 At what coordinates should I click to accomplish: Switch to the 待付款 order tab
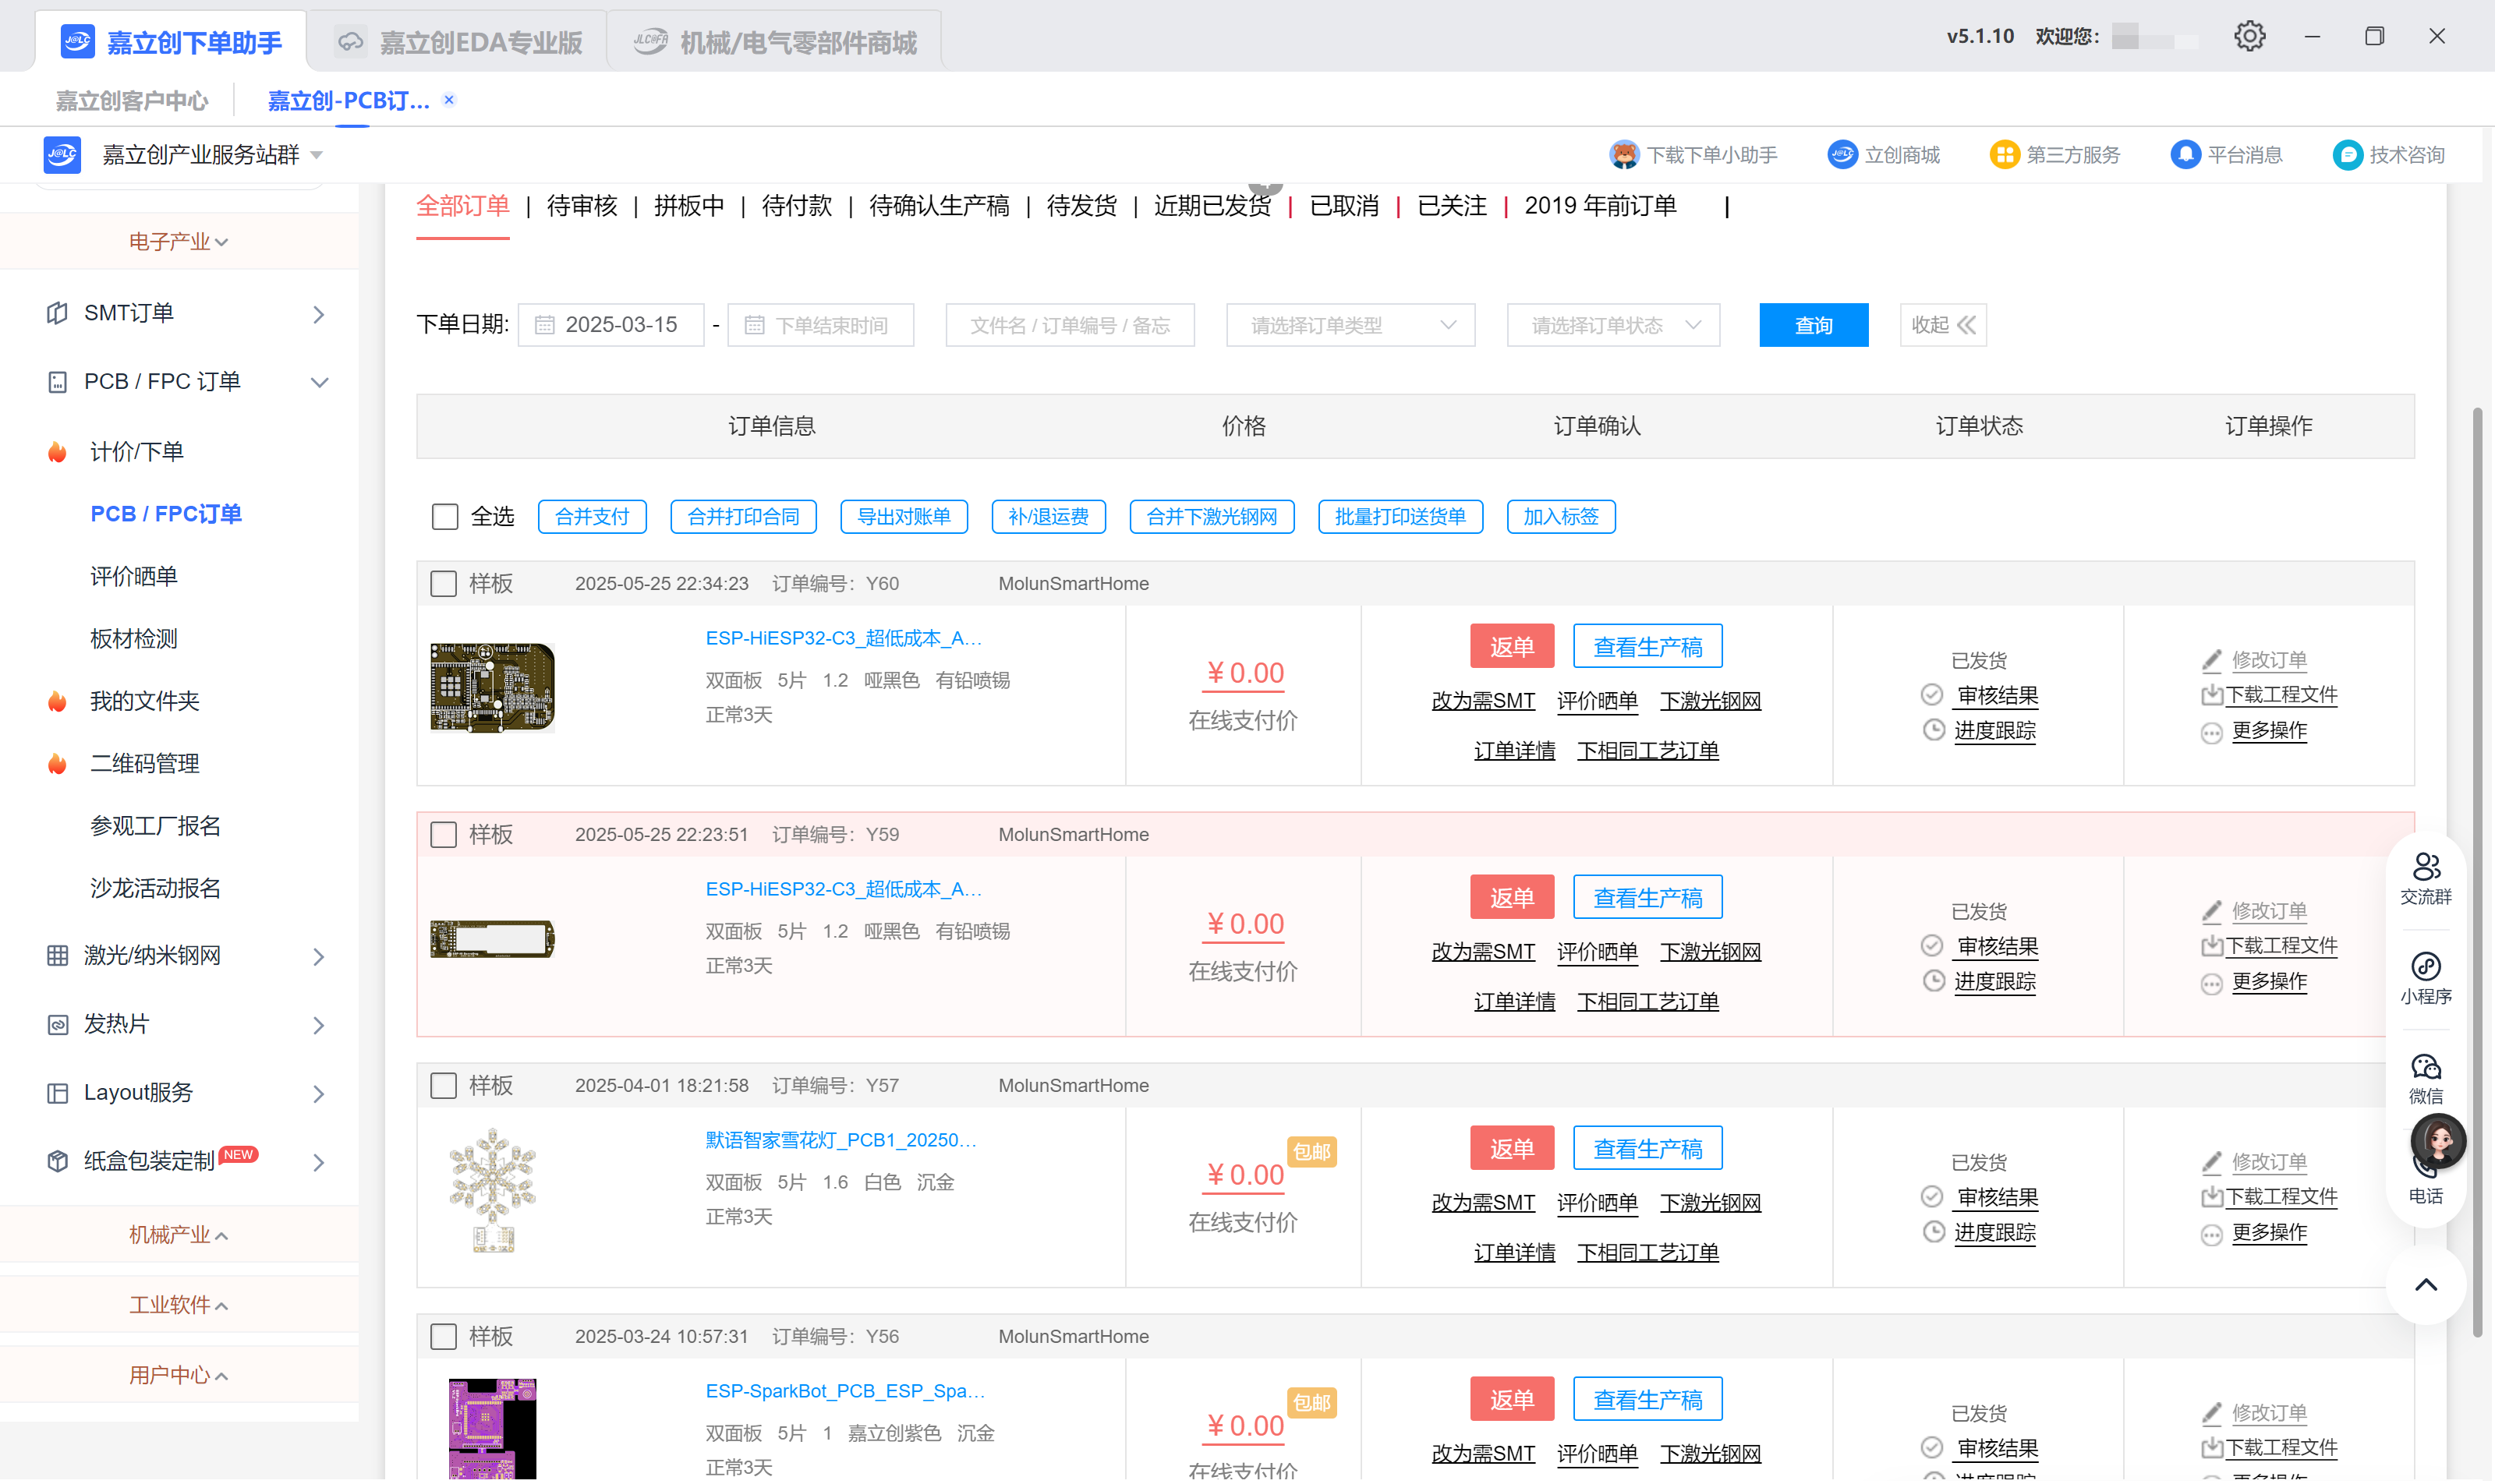pos(796,206)
